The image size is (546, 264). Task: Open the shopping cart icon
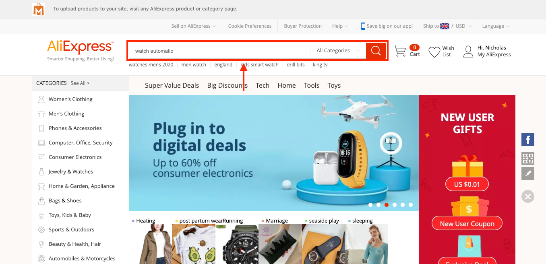click(x=400, y=51)
